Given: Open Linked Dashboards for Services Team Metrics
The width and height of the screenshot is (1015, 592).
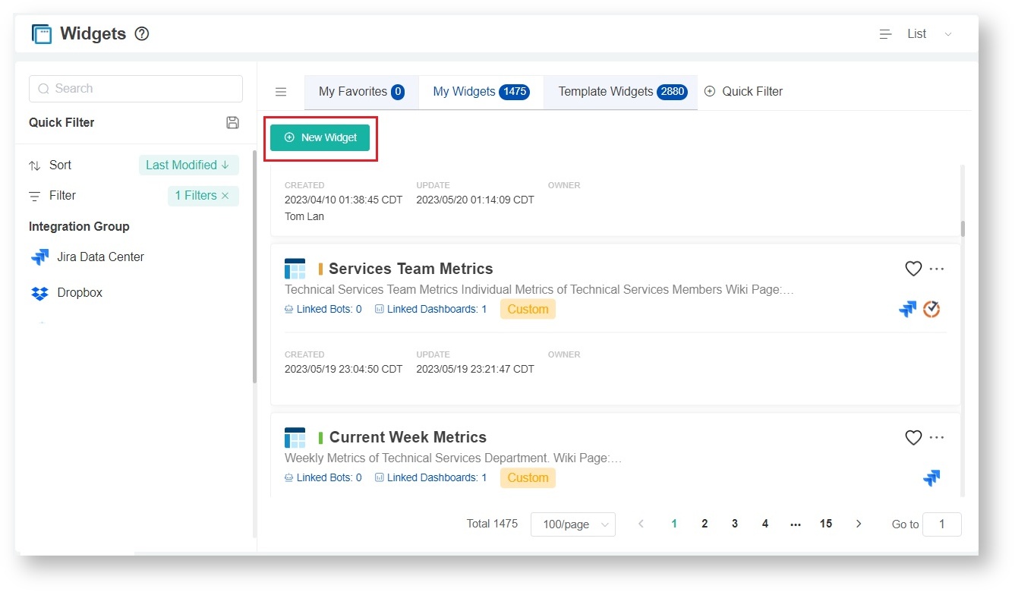Looking at the screenshot, I should pos(436,310).
